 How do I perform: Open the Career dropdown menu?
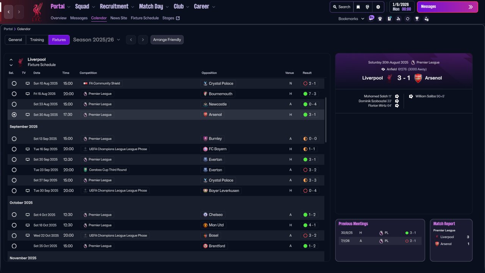click(205, 6)
